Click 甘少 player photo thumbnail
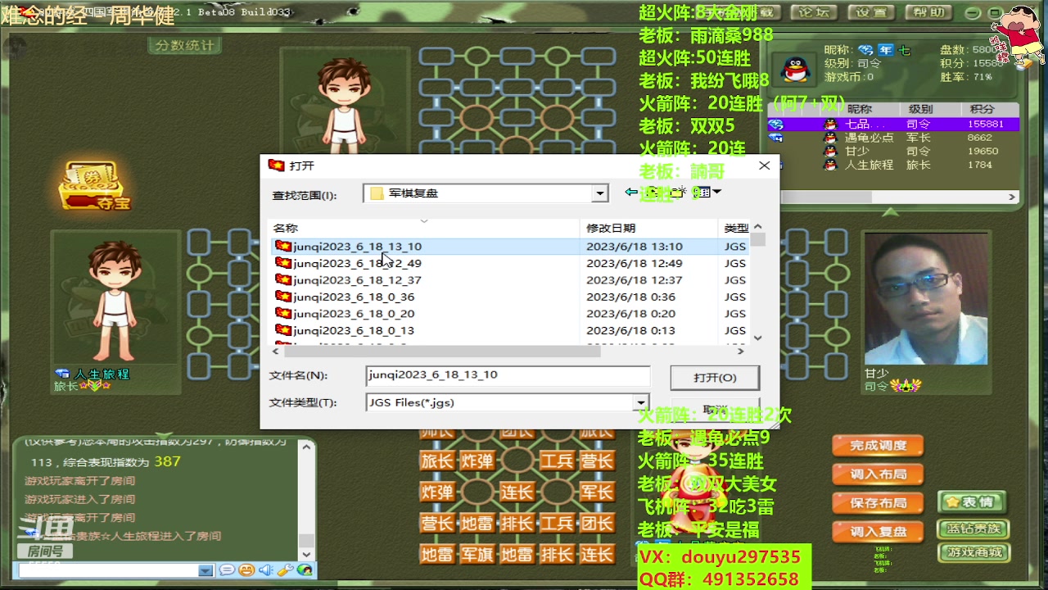The height and width of the screenshot is (590, 1048). [x=926, y=298]
